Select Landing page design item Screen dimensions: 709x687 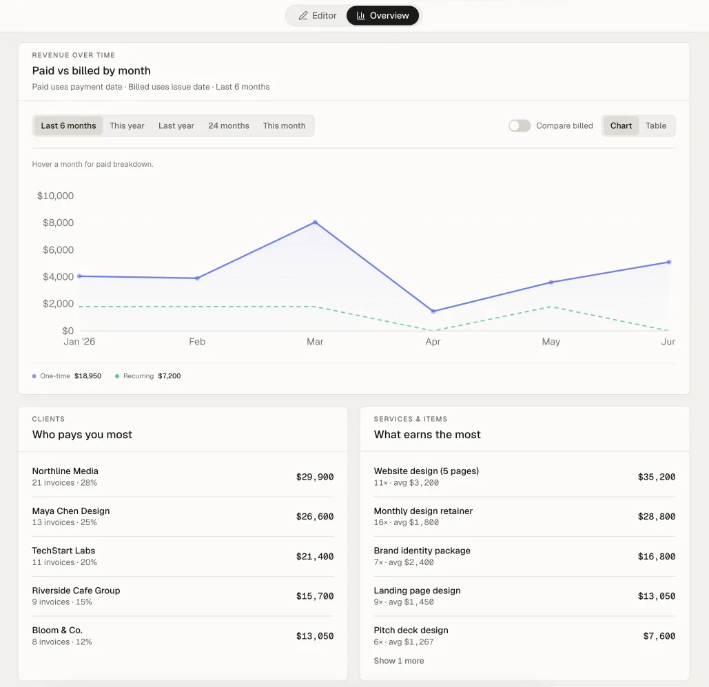pos(524,596)
